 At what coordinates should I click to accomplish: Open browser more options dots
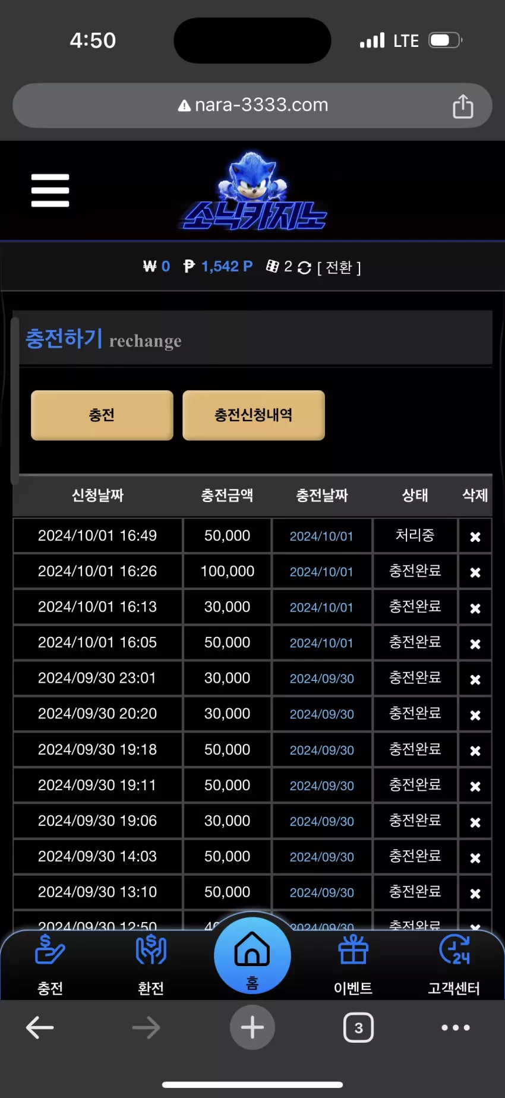point(456,1027)
